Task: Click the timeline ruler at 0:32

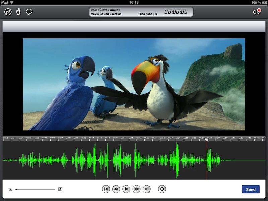Action: 241,138
